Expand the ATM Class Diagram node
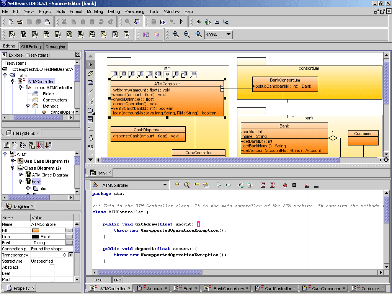 (x=21, y=175)
